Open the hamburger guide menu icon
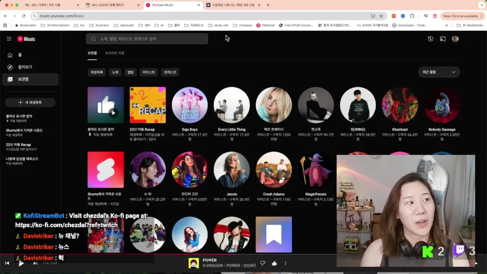This screenshot has width=487, height=274. tap(9, 39)
